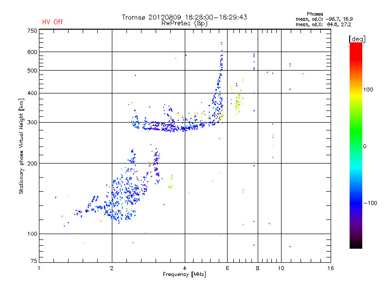Click the y-axis '750' tick label

[x=32, y=31]
